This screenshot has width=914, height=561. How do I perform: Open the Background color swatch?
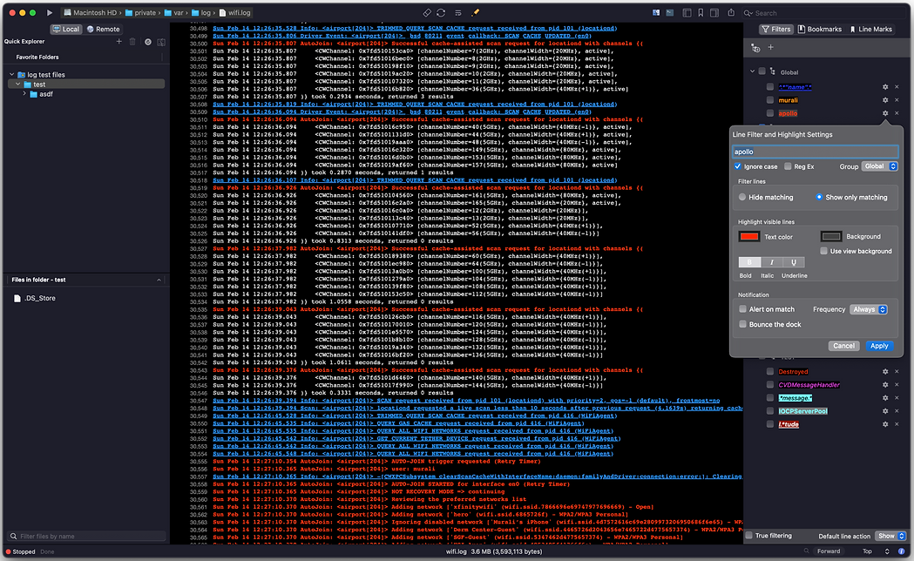pyautogui.click(x=830, y=237)
